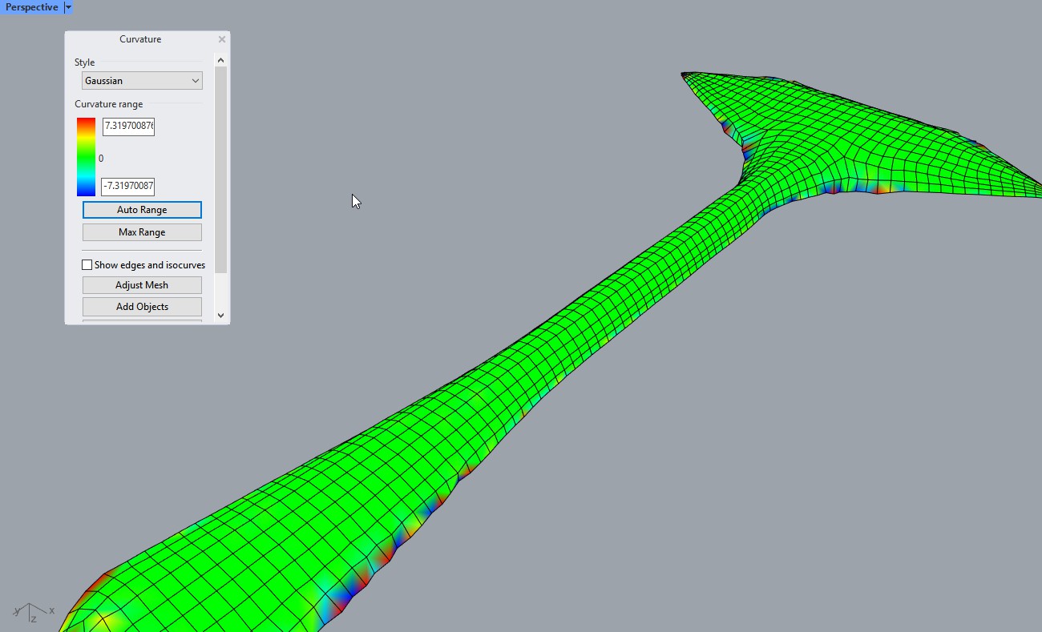Click the world axes icon in viewport corner

pos(32,612)
